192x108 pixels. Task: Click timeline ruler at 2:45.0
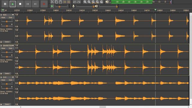tap(121, 10)
